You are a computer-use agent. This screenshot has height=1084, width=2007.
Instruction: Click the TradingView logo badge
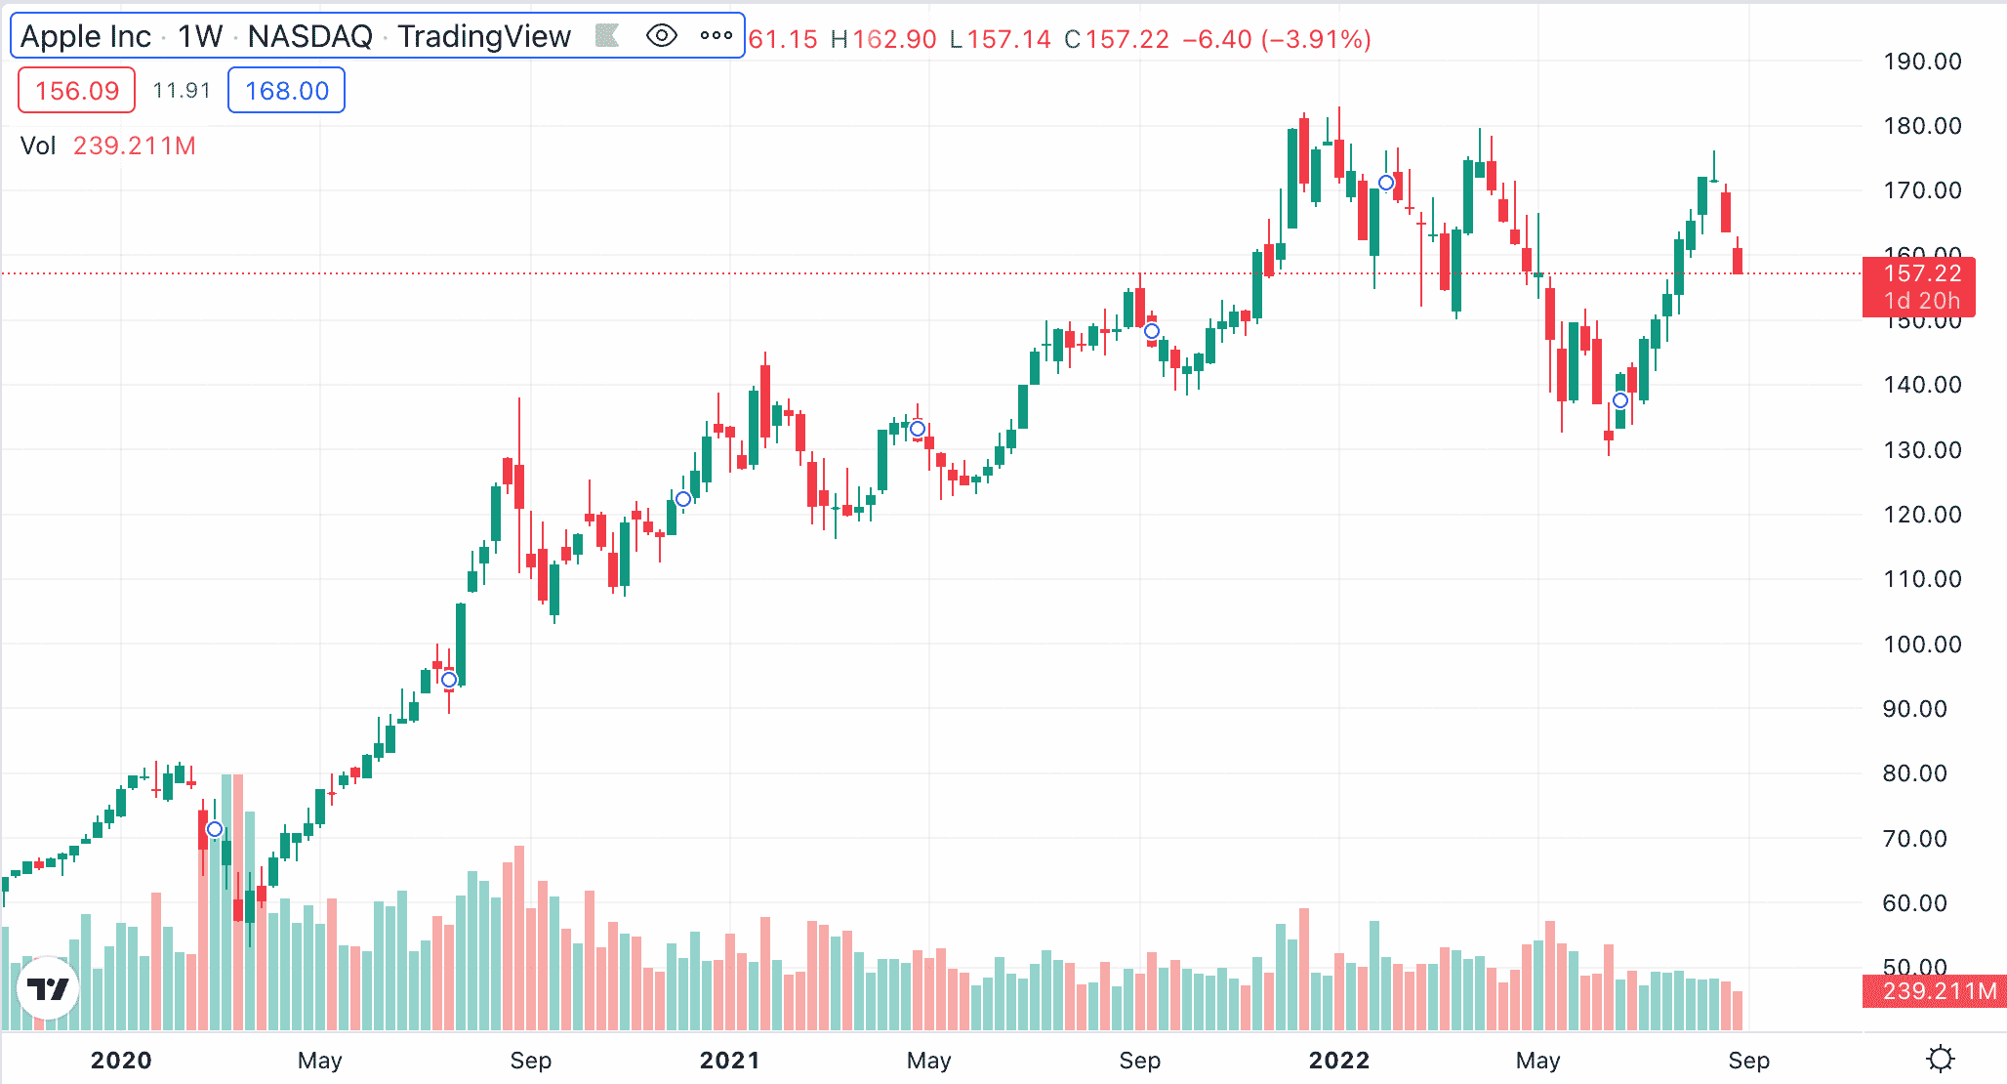coord(48,988)
